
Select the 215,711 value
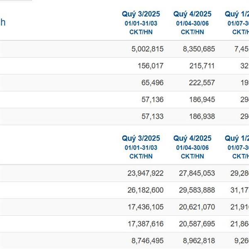(202, 66)
